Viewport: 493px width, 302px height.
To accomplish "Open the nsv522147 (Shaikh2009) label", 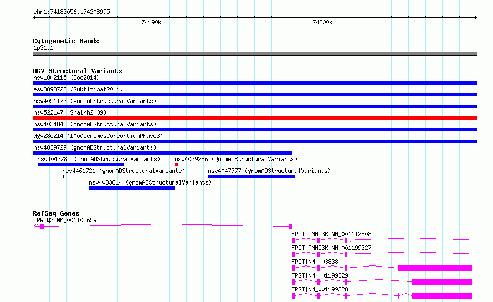I will click(x=70, y=112).
